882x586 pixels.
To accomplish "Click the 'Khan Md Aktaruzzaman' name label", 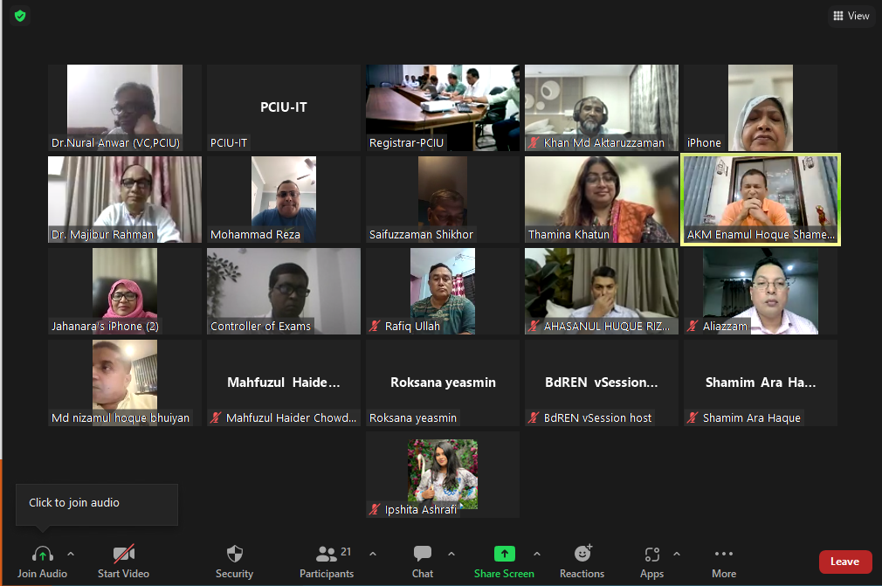I will pyautogui.click(x=604, y=143).
